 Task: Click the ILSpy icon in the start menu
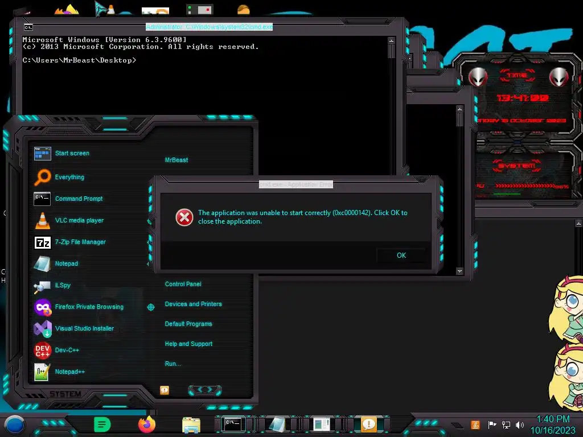(42, 286)
